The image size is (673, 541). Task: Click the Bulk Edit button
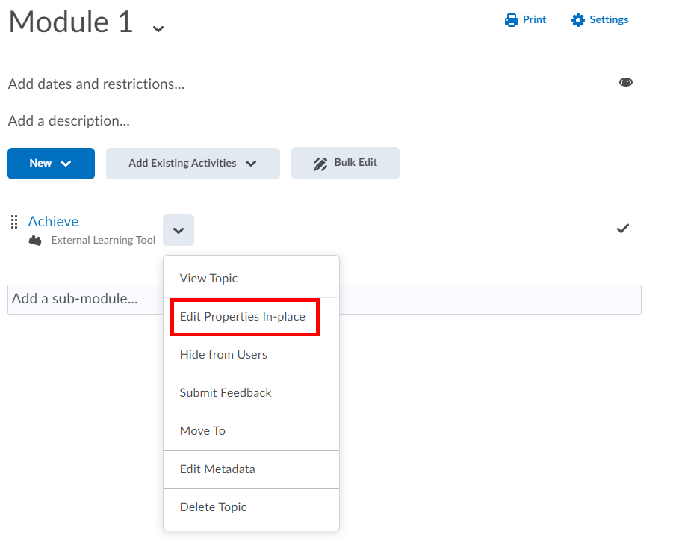[x=345, y=163]
